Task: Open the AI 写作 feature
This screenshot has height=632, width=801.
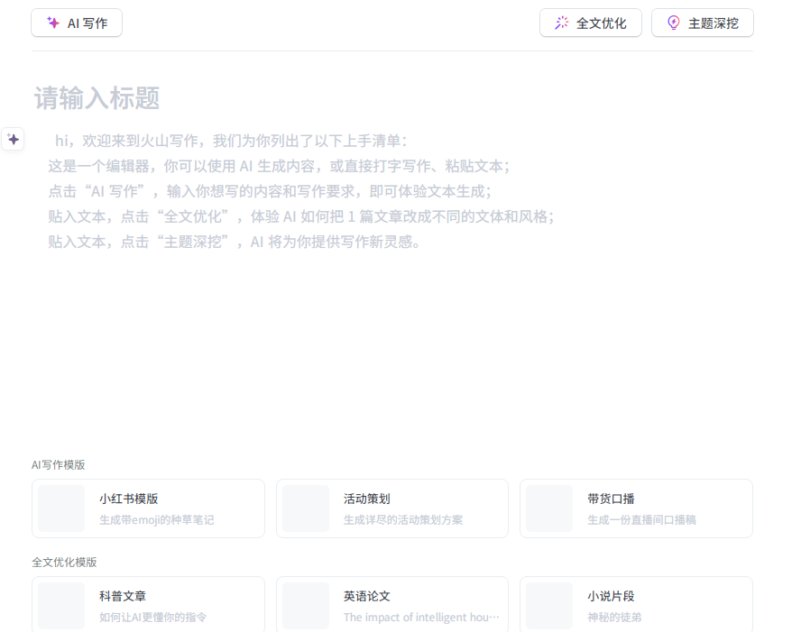Action: click(76, 23)
